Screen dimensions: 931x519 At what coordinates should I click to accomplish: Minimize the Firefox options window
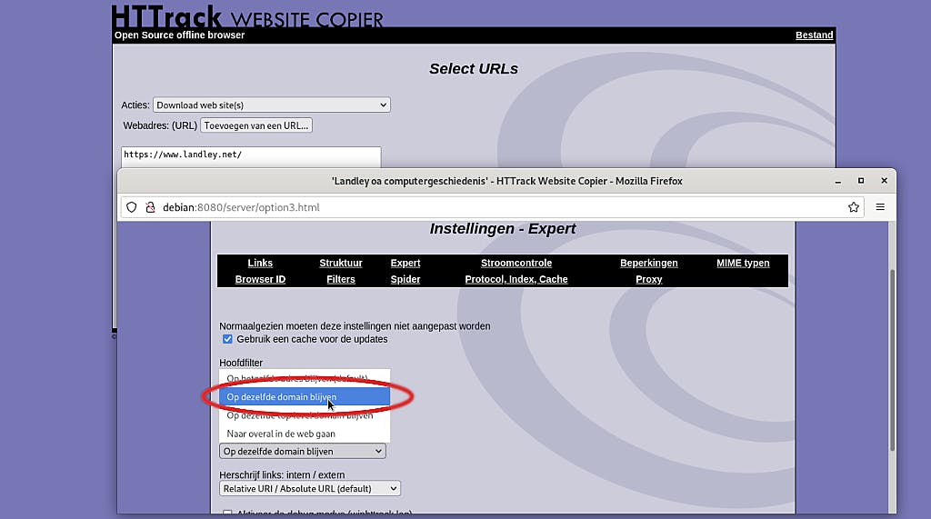(x=837, y=181)
